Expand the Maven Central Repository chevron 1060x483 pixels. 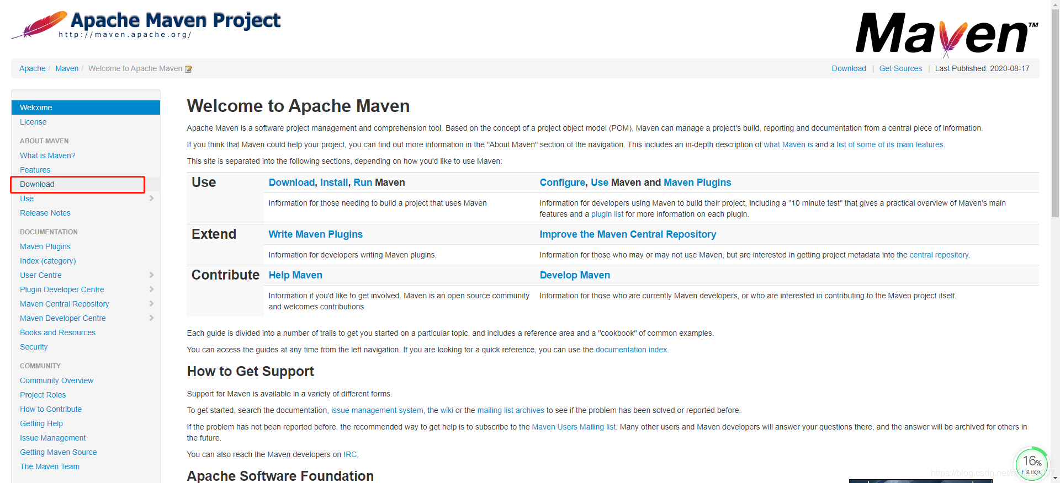pos(151,304)
